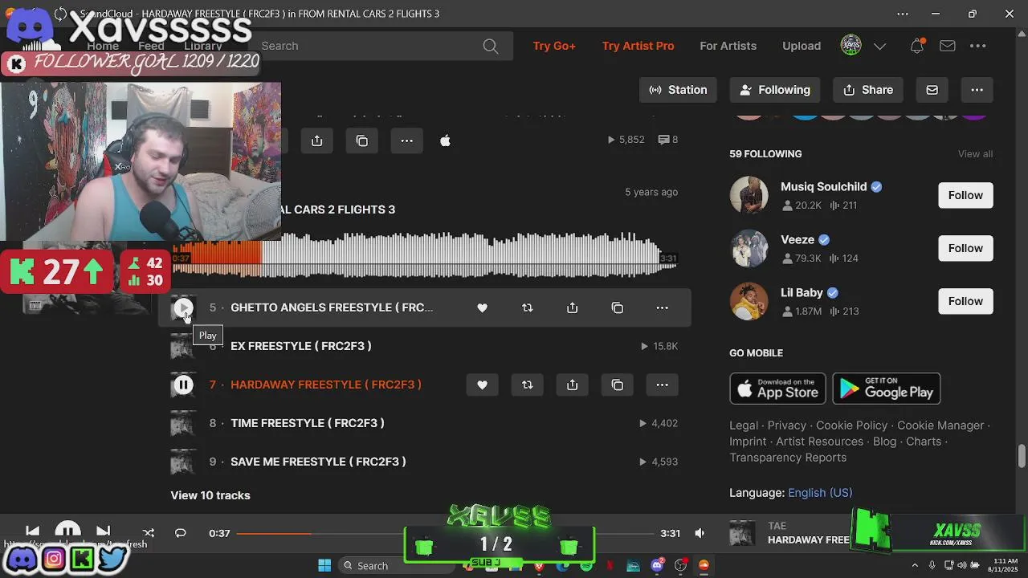Toggle shuffle in the player bar
Screen dimensions: 1028x578
tap(148, 533)
